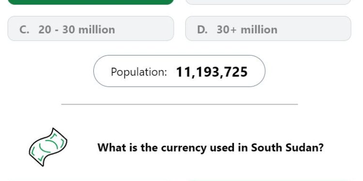This screenshot has height=181, width=363.
Task: Click the "C." option letter
Action: (x=25, y=29)
